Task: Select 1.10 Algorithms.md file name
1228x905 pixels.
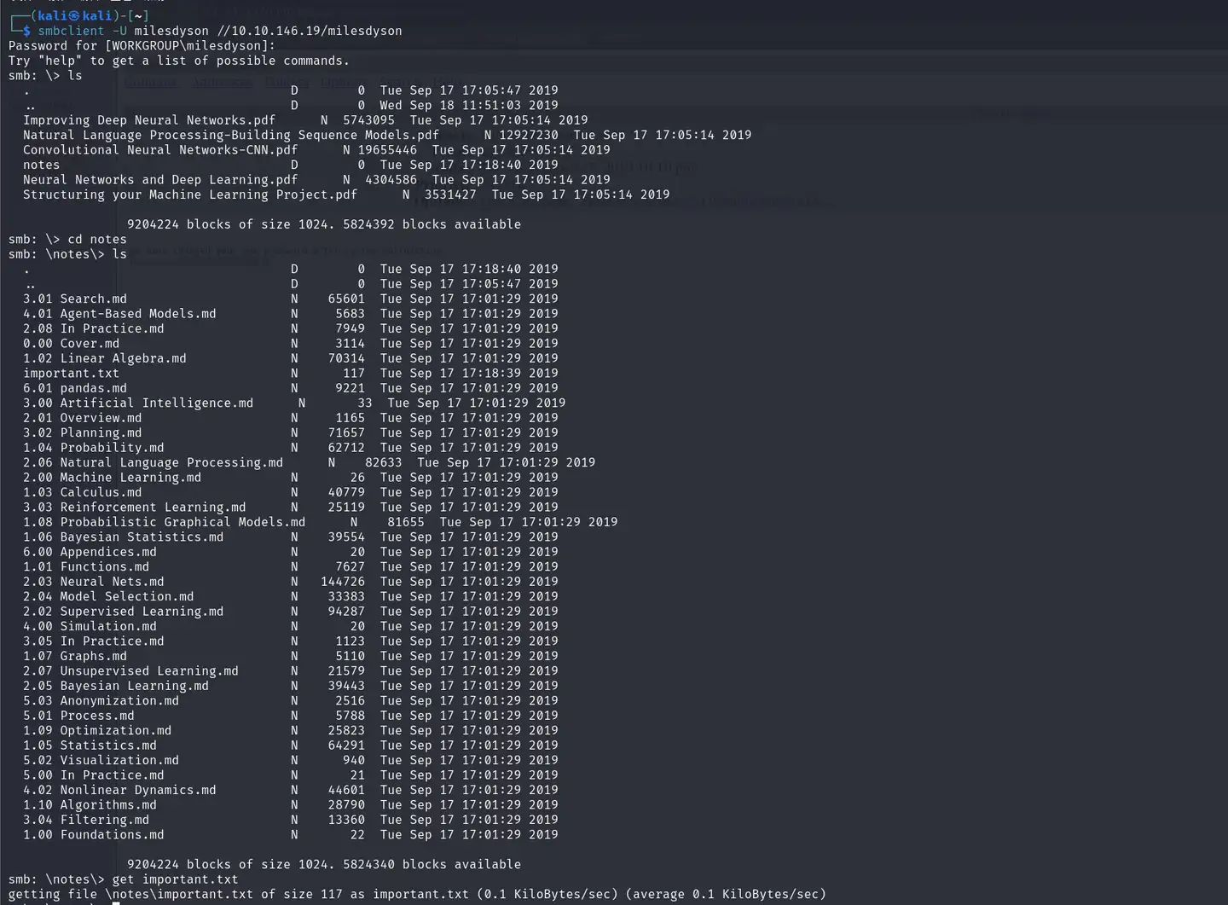Action: 90,805
